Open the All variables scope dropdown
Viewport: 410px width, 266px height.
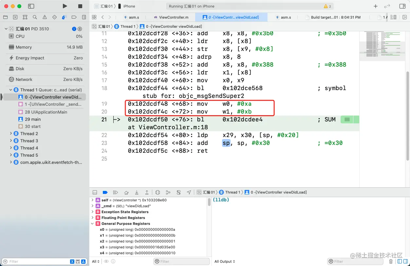96,261
